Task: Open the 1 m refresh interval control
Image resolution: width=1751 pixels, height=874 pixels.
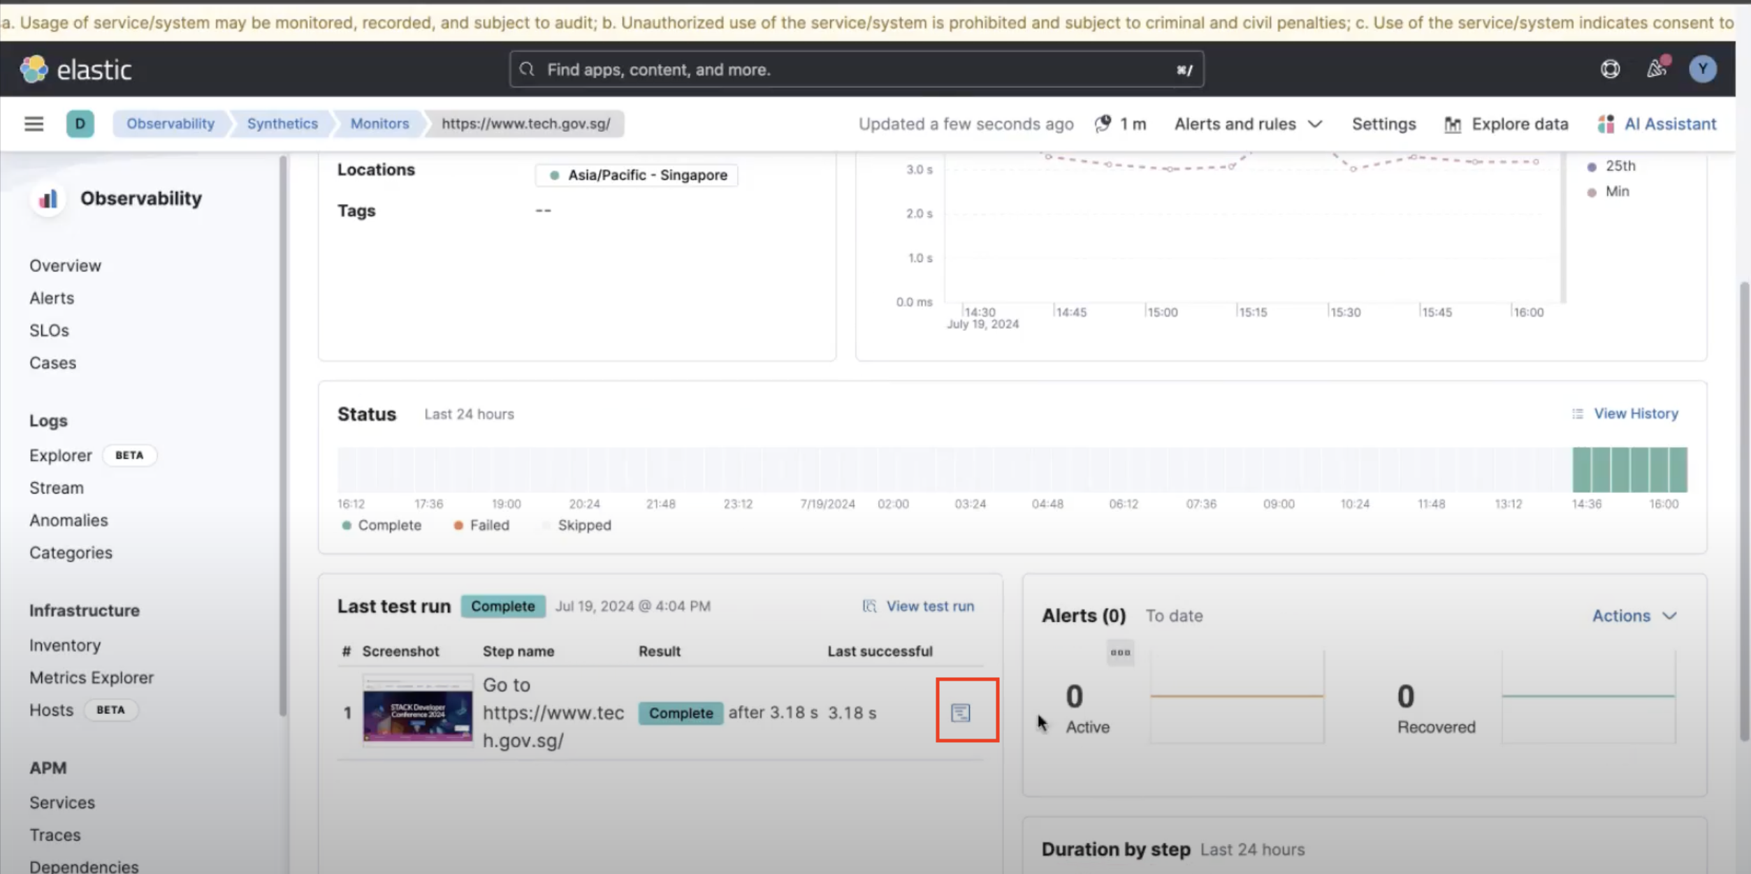Action: (x=1120, y=124)
